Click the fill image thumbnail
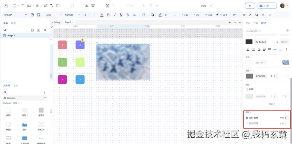The height and width of the screenshot is (144, 292). [286, 63]
